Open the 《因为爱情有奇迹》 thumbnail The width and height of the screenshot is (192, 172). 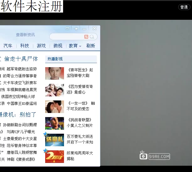click(x=55, y=90)
